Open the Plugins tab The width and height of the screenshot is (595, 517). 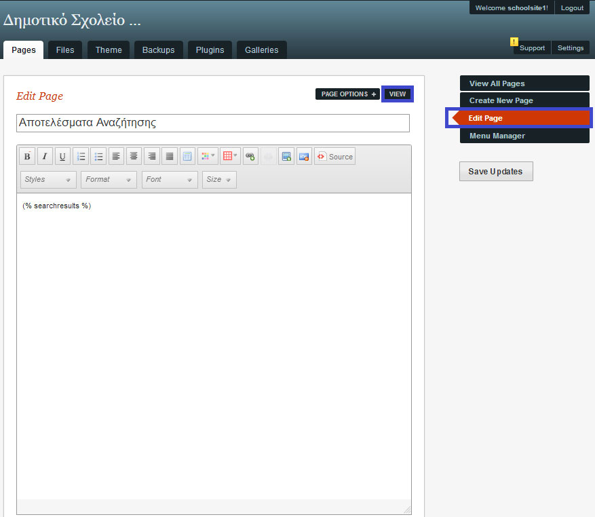(x=210, y=50)
